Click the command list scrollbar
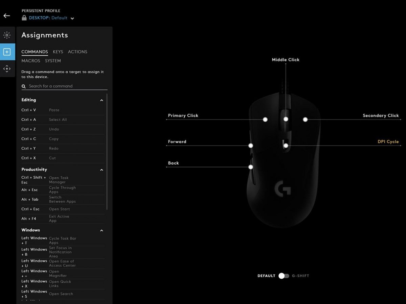 107,152
